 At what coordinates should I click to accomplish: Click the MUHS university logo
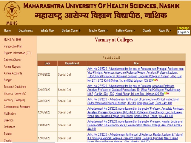12,13
